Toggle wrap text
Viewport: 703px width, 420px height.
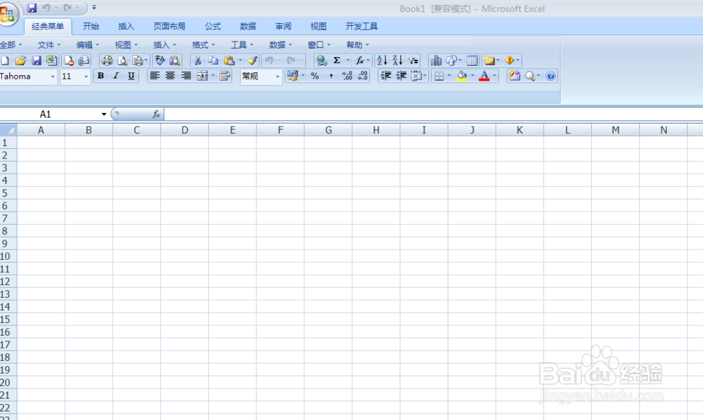click(x=225, y=76)
